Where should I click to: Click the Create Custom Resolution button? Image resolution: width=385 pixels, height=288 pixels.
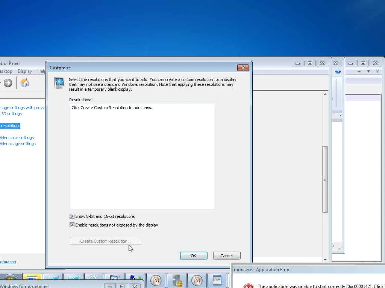point(105,241)
